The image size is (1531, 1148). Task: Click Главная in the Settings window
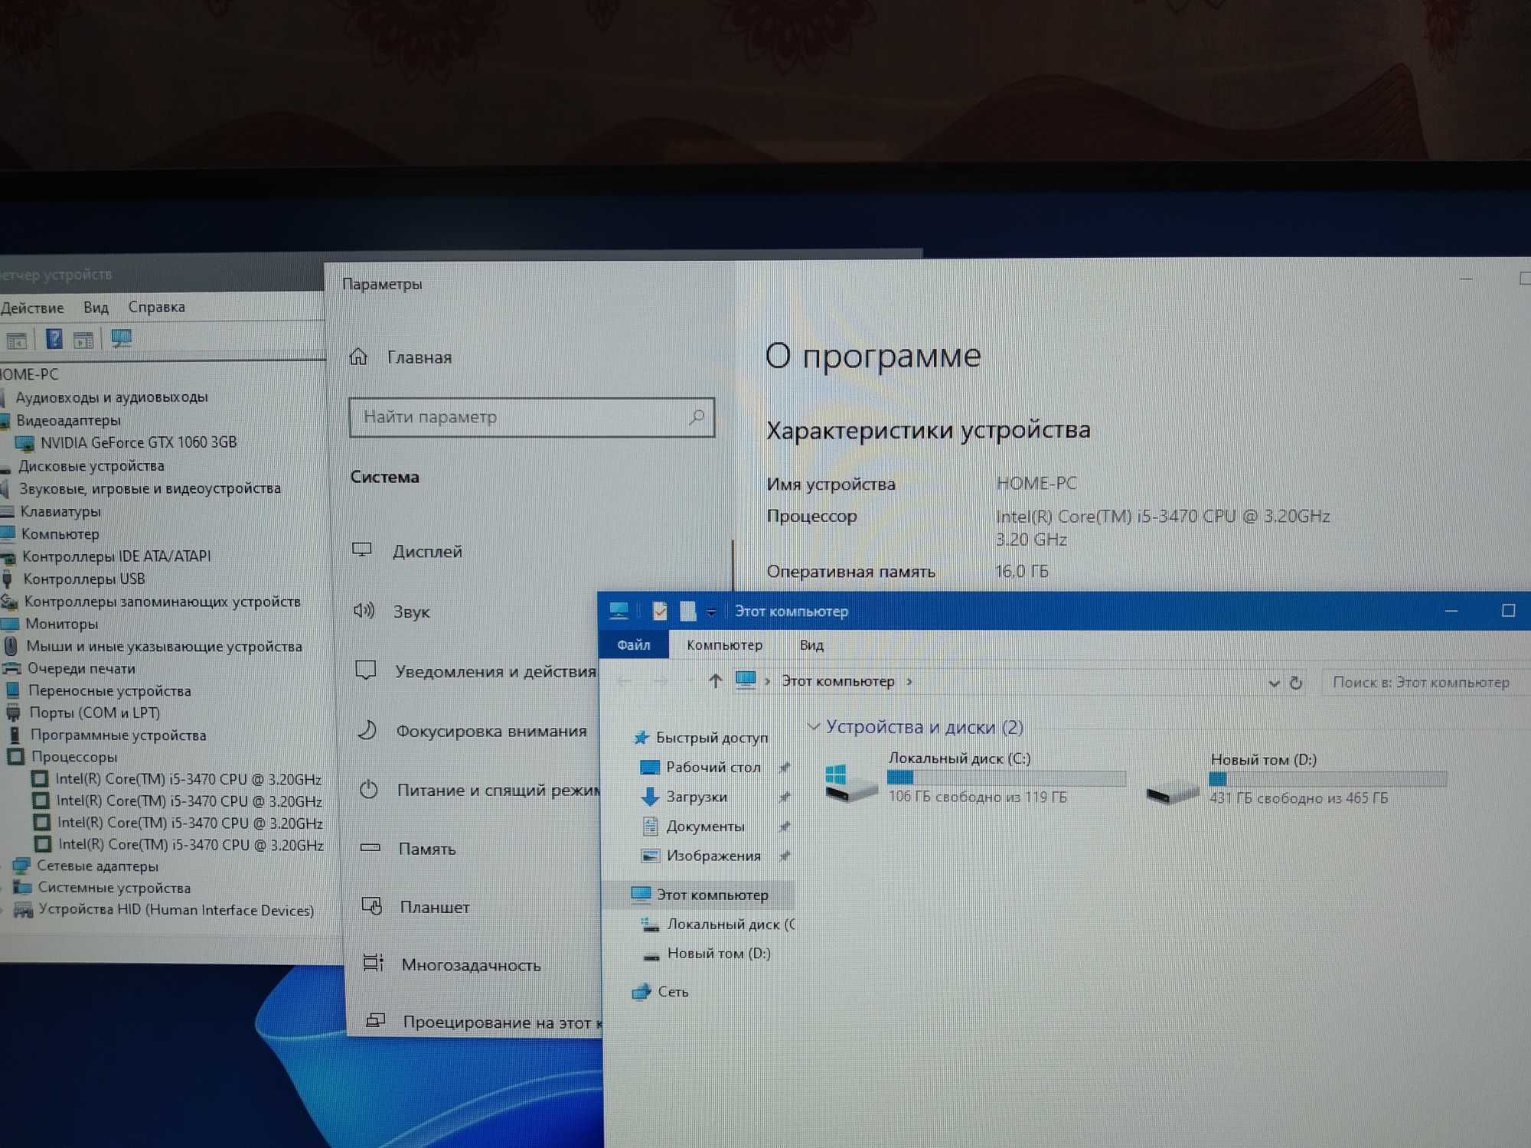[419, 357]
